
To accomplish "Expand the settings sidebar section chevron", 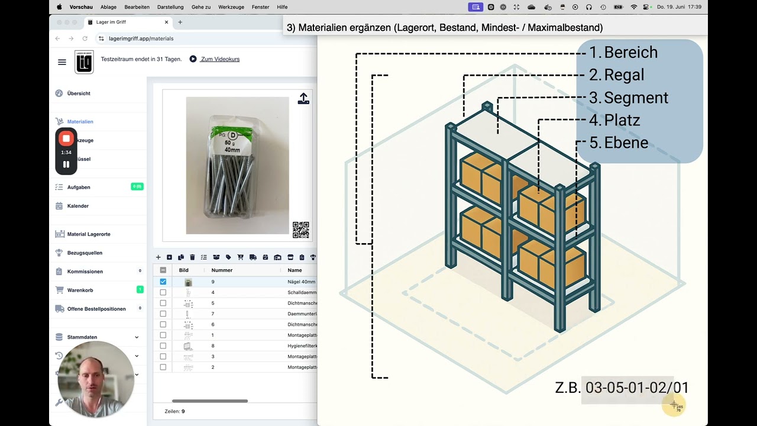I will [x=137, y=375].
